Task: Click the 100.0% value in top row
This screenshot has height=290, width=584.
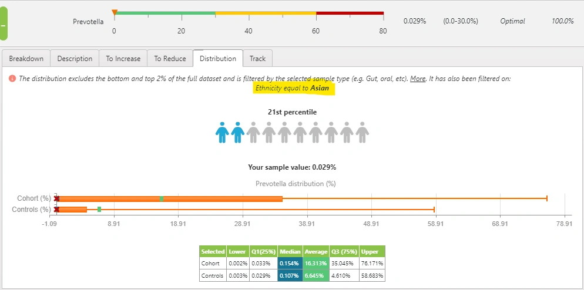Action: coord(562,21)
